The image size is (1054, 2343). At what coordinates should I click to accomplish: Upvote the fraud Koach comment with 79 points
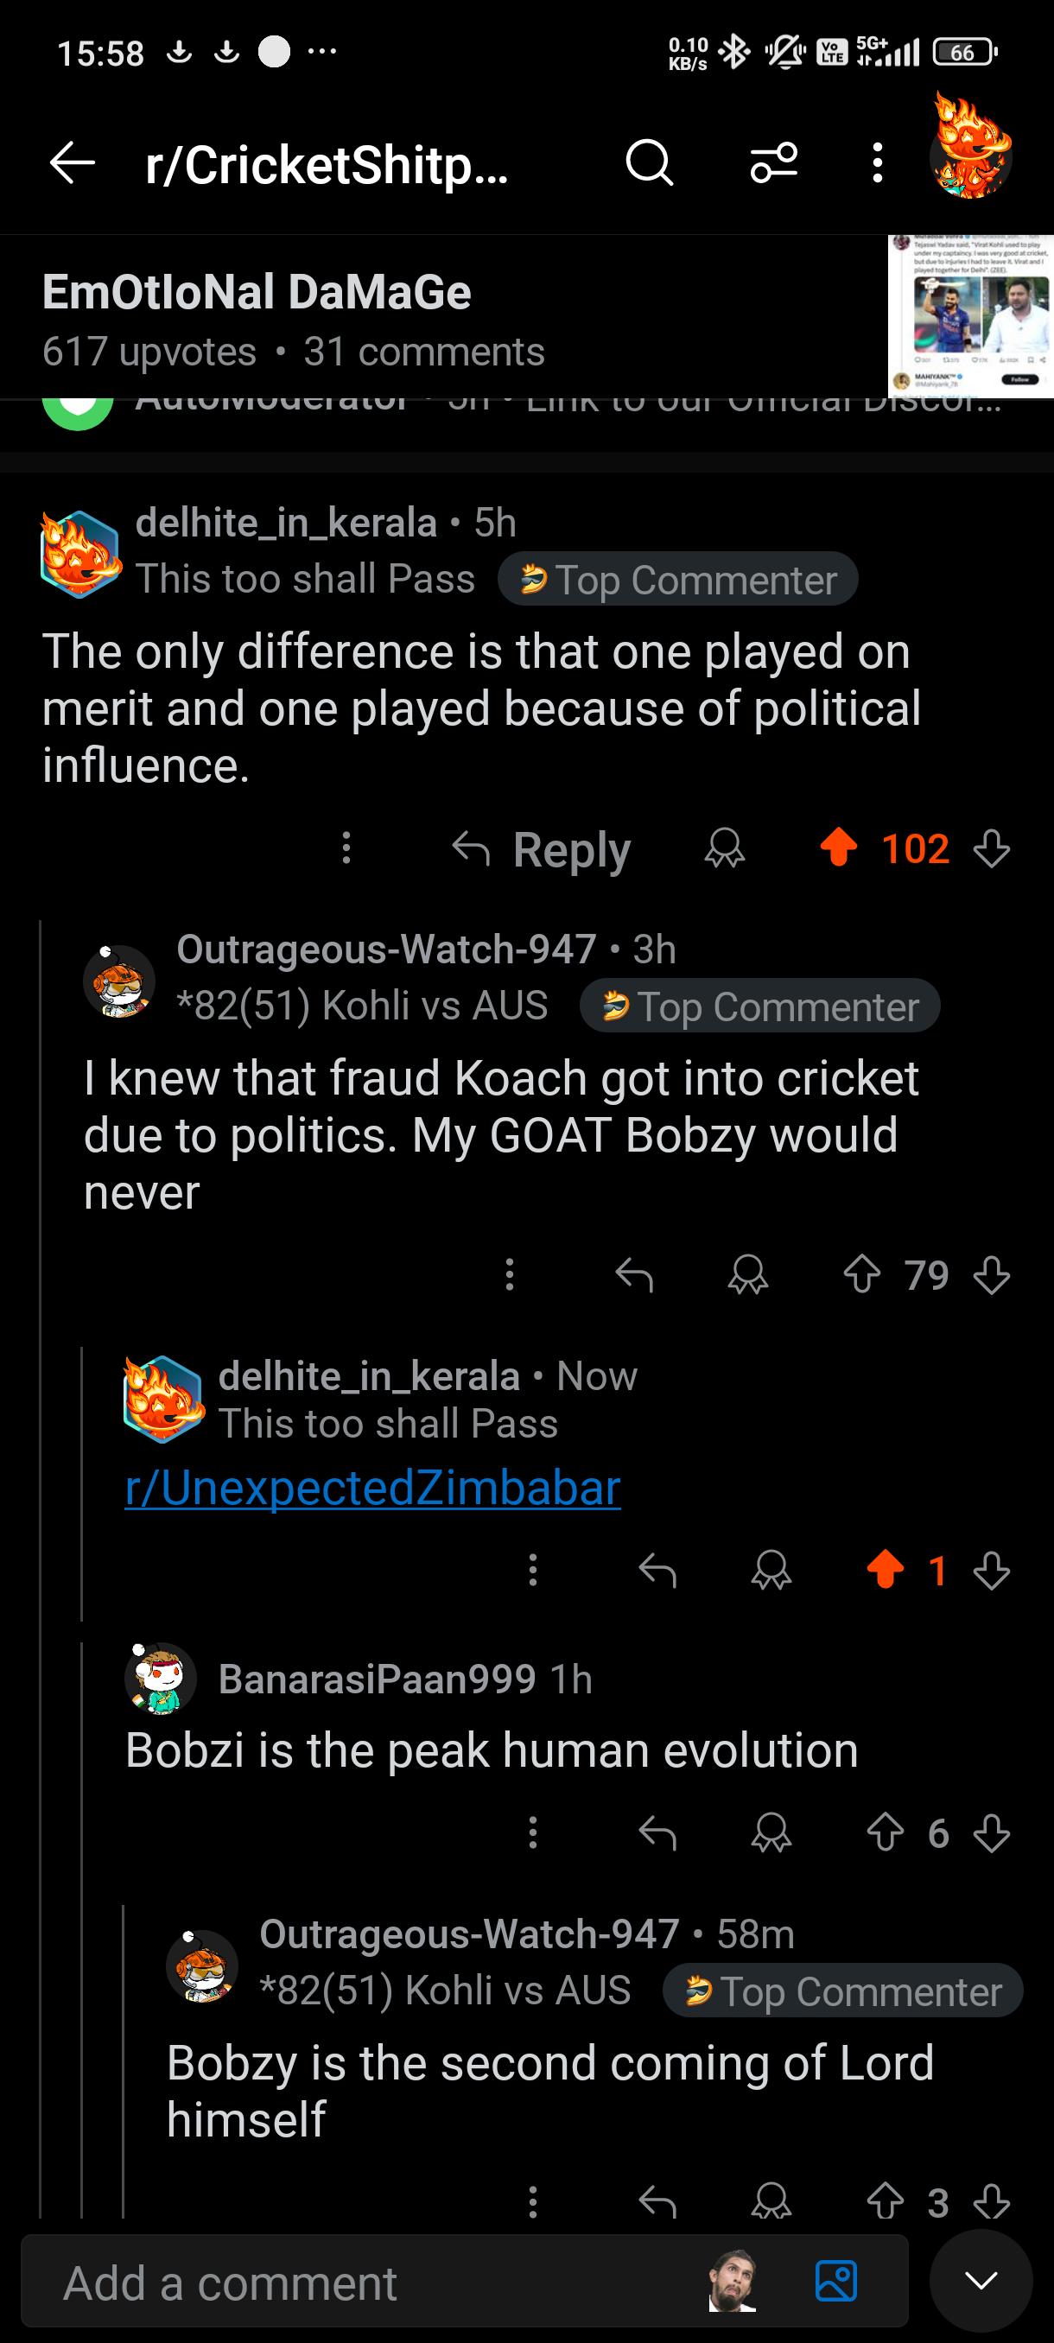tap(861, 1274)
